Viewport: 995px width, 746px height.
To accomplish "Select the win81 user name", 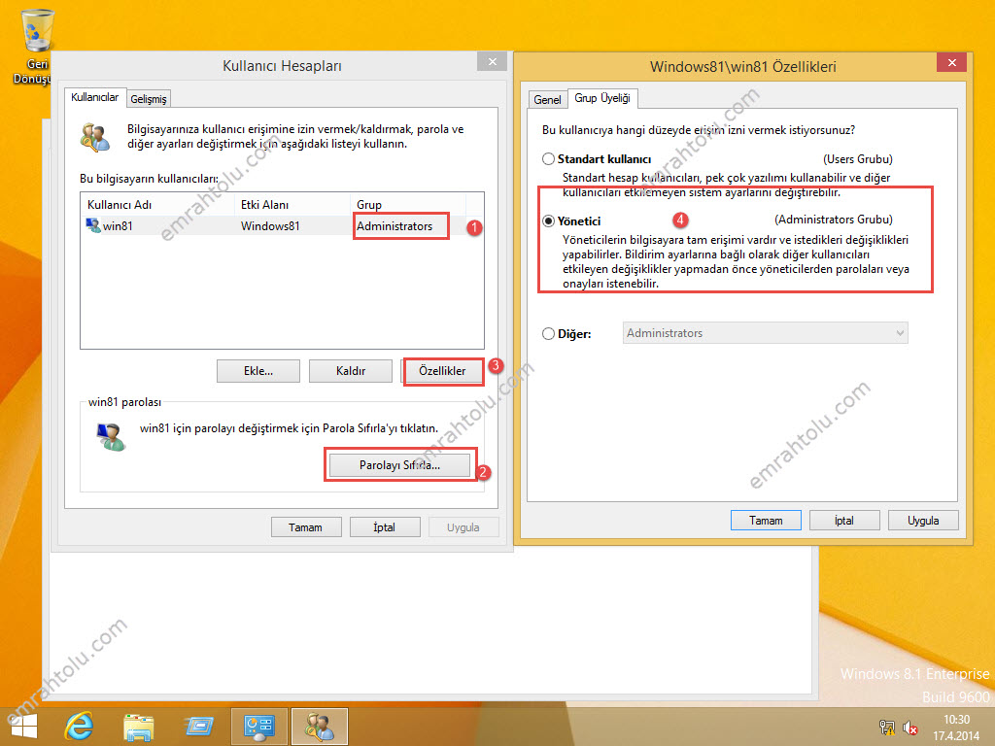I will coord(118,225).
